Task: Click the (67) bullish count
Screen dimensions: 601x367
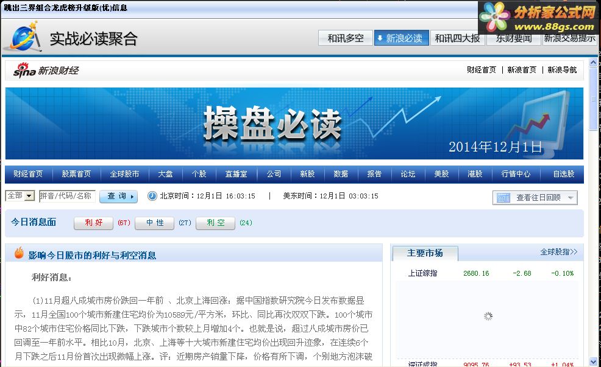Action: tap(124, 223)
